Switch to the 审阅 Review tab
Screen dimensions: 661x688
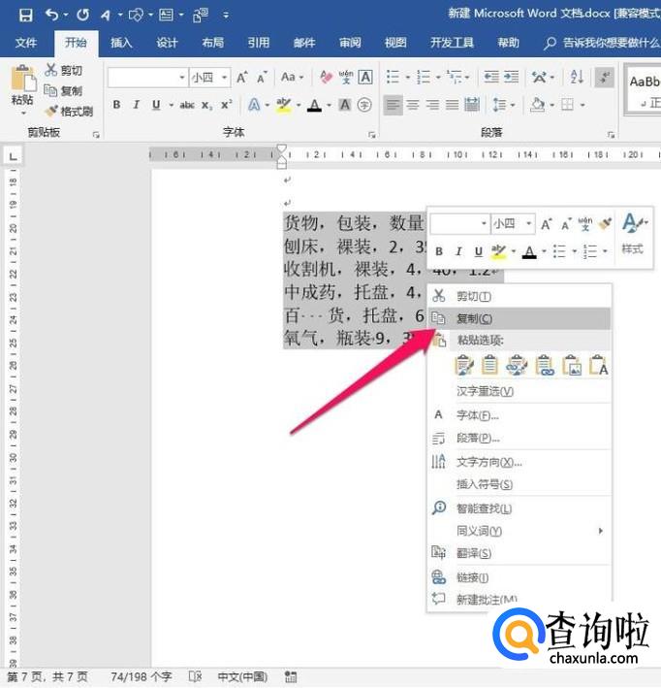pyautogui.click(x=350, y=43)
